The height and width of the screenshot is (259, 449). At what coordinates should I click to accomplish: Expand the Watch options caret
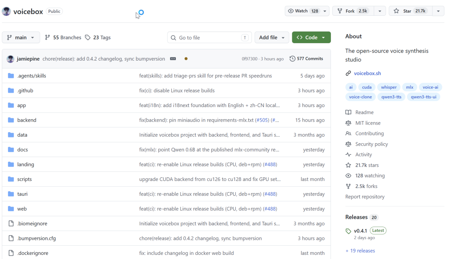tap(325, 11)
